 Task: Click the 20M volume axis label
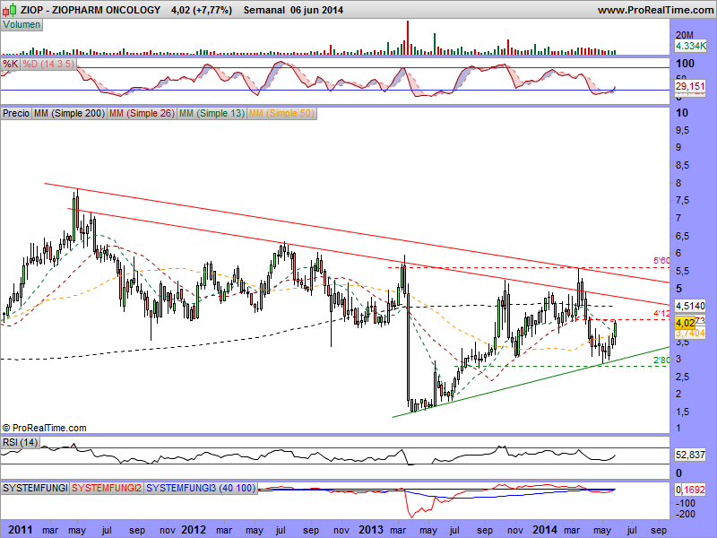tap(685, 35)
